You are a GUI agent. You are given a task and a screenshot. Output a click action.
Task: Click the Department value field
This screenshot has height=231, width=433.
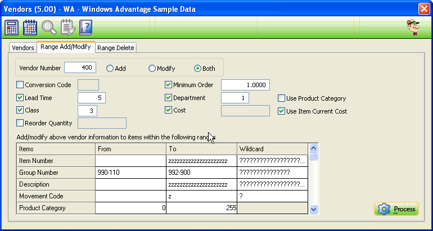[235, 98]
